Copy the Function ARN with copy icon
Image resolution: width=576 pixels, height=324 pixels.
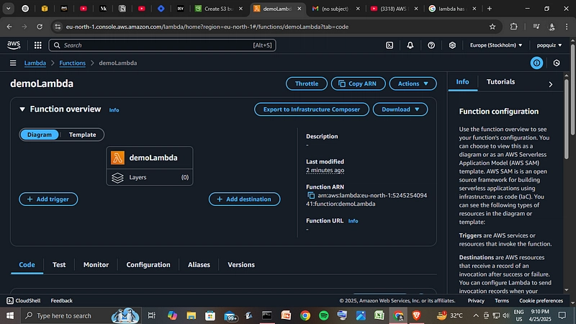(311, 195)
